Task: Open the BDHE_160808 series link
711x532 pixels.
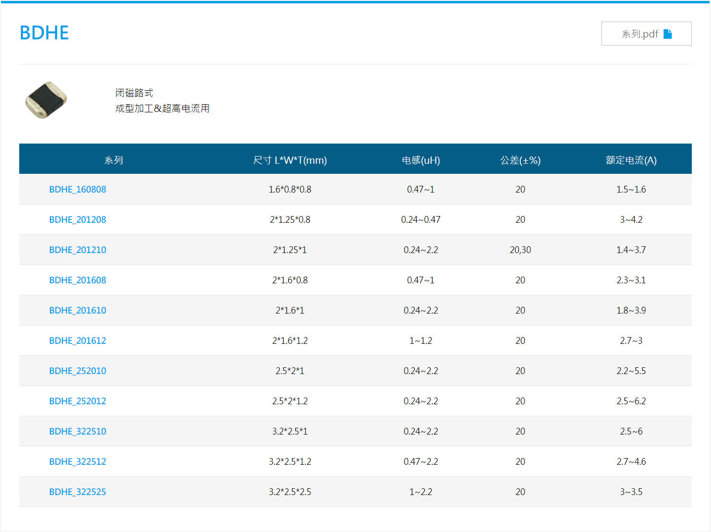Action: (77, 189)
